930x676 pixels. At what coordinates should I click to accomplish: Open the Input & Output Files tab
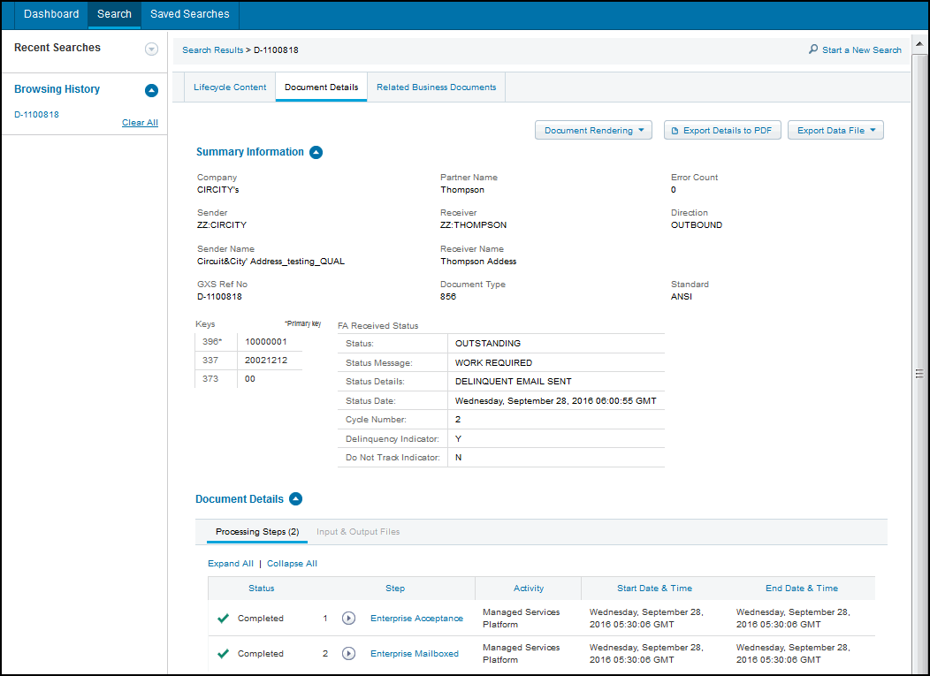(358, 532)
